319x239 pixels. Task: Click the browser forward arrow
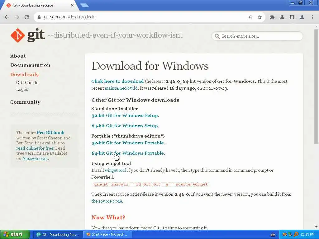(17, 17)
